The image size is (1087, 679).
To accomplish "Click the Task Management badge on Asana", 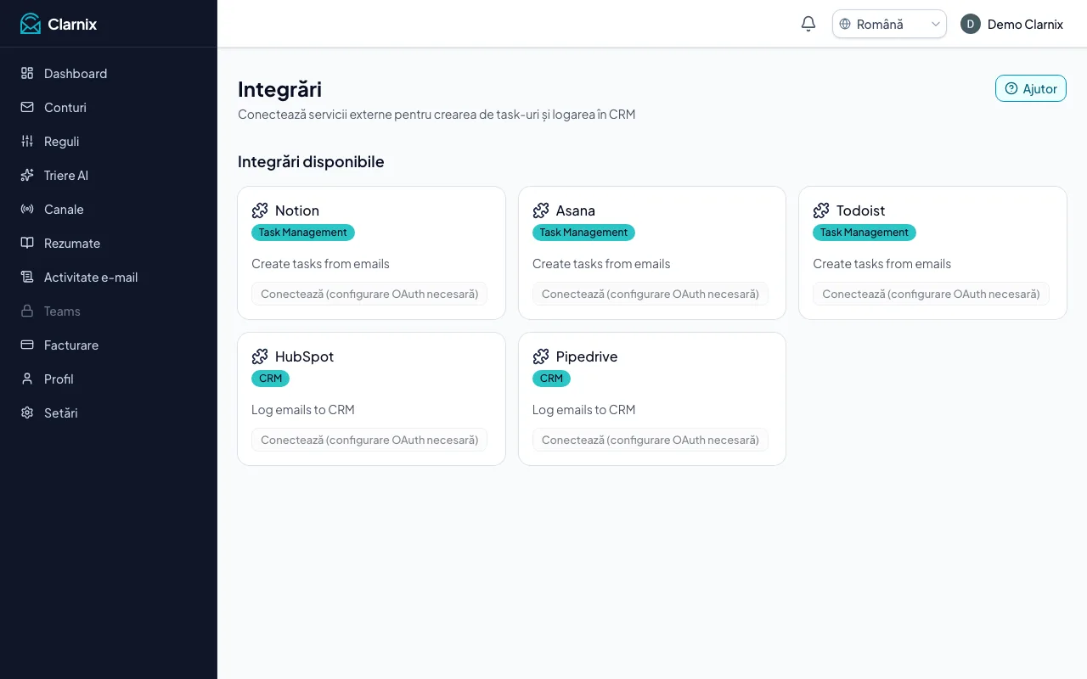I will [583, 233].
